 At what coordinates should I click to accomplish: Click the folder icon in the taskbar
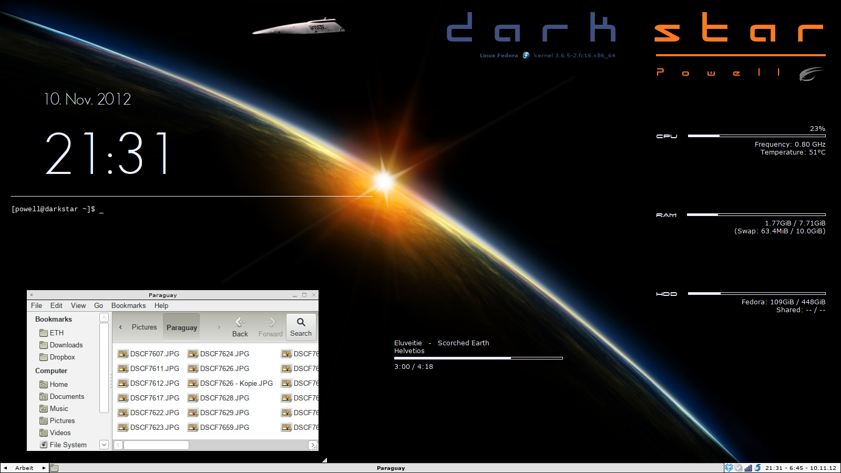[54, 468]
